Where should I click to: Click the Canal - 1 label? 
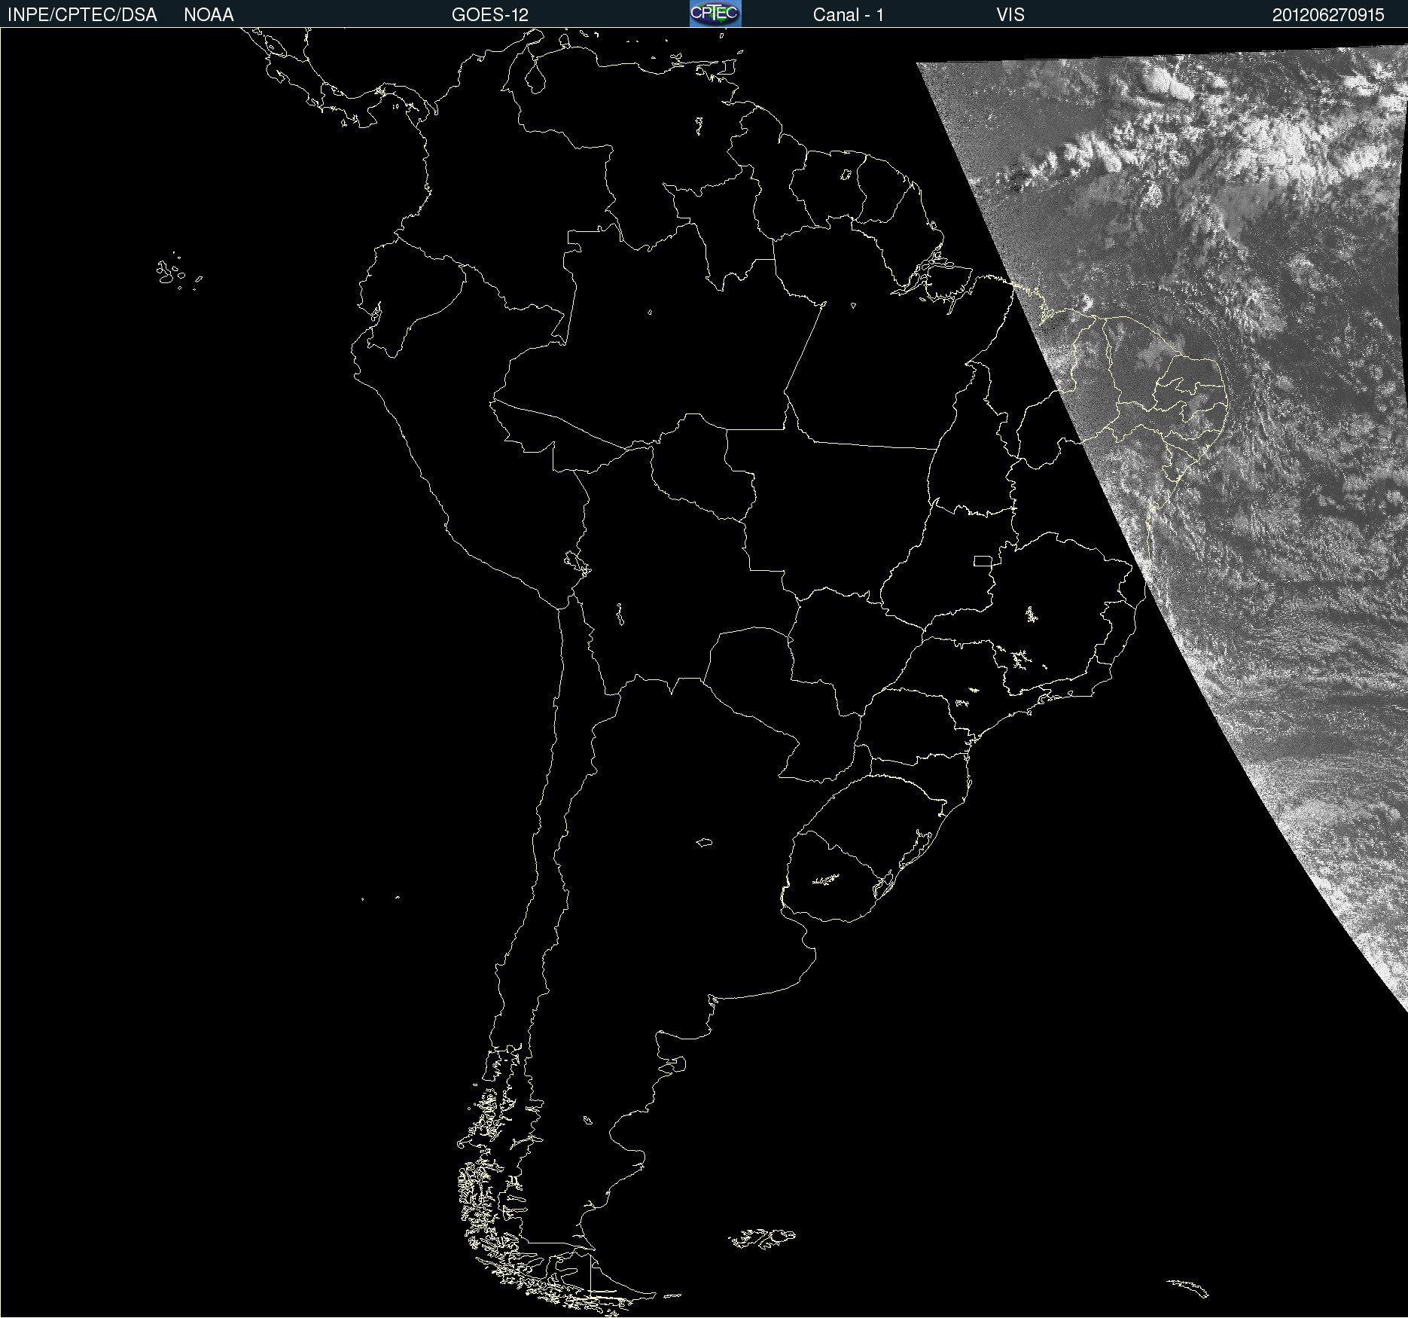849,15
